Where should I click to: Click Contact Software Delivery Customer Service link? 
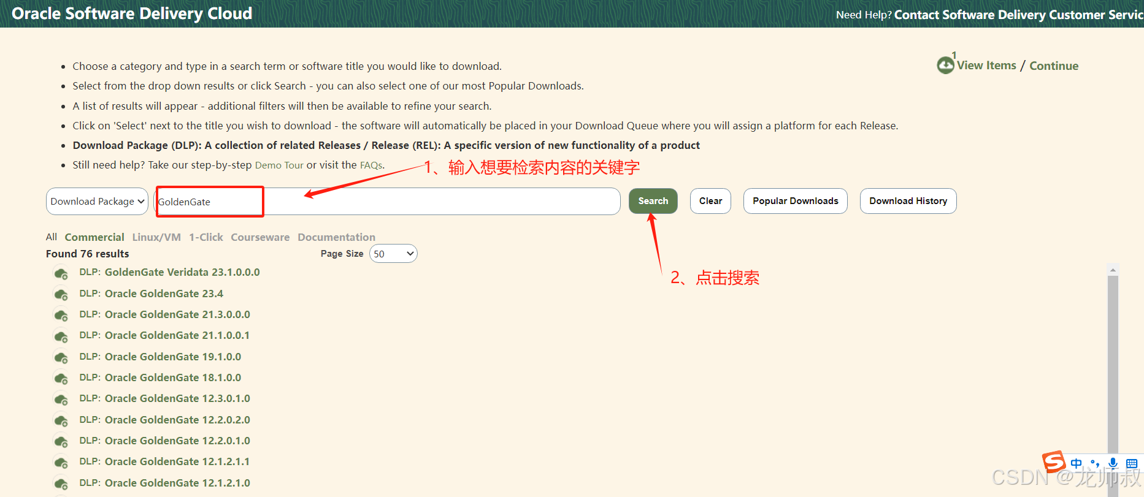[x=1019, y=15]
